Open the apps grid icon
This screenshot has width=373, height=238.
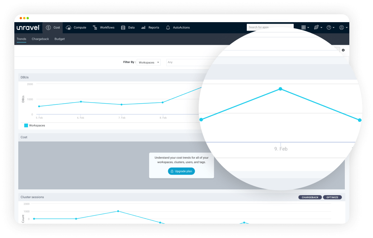pyautogui.click(x=303, y=28)
